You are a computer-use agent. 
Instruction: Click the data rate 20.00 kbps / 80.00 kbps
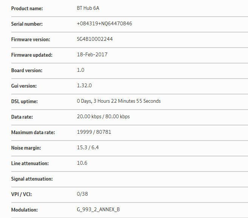tap(103, 117)
